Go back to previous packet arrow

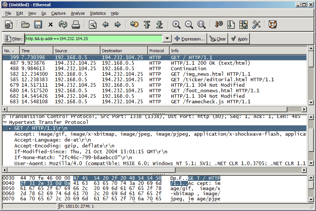(x=105, y=25)
